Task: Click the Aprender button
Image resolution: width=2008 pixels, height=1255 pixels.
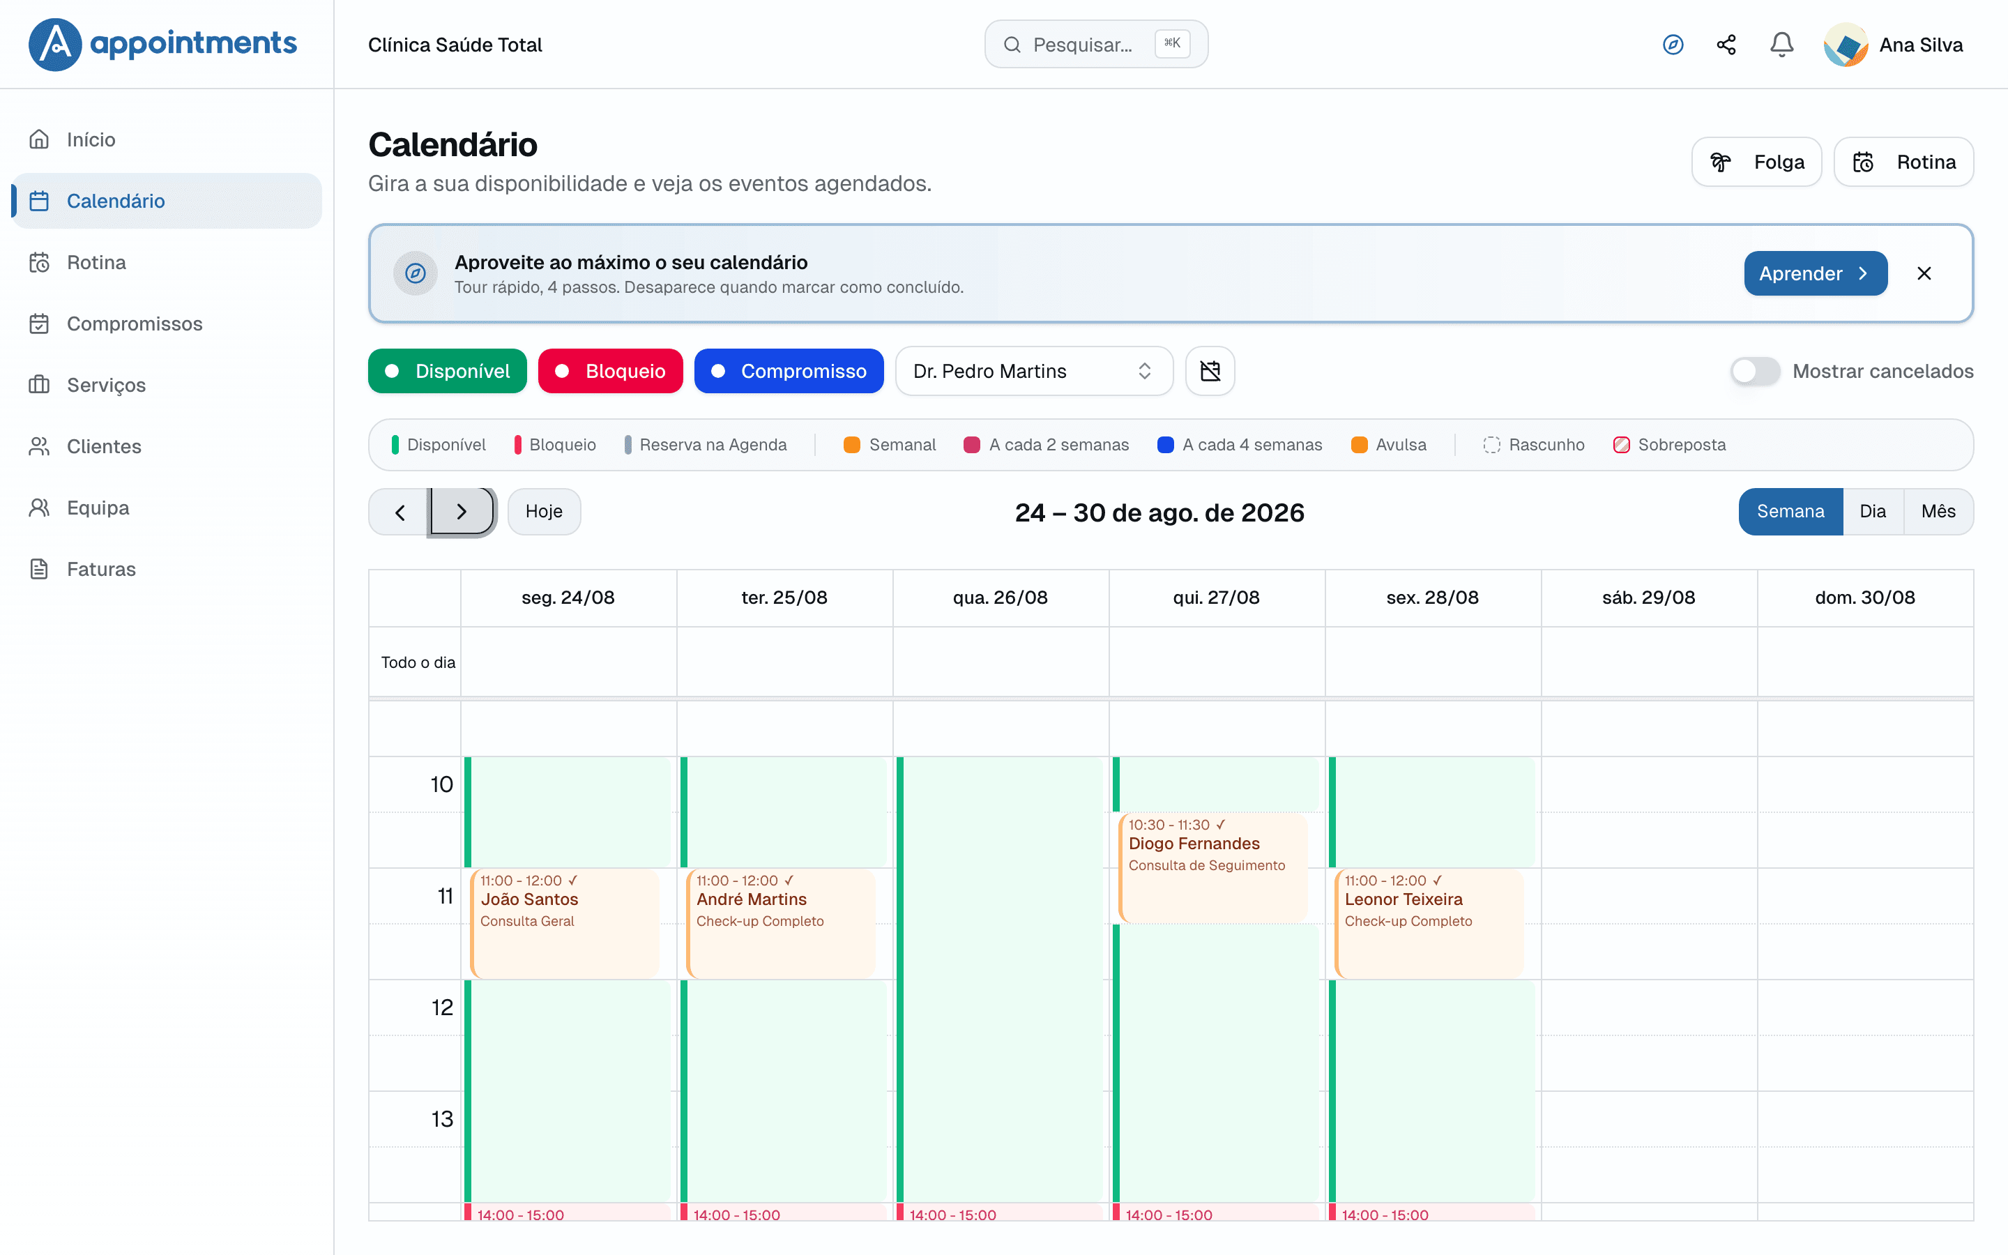Action: point(1816,274)
